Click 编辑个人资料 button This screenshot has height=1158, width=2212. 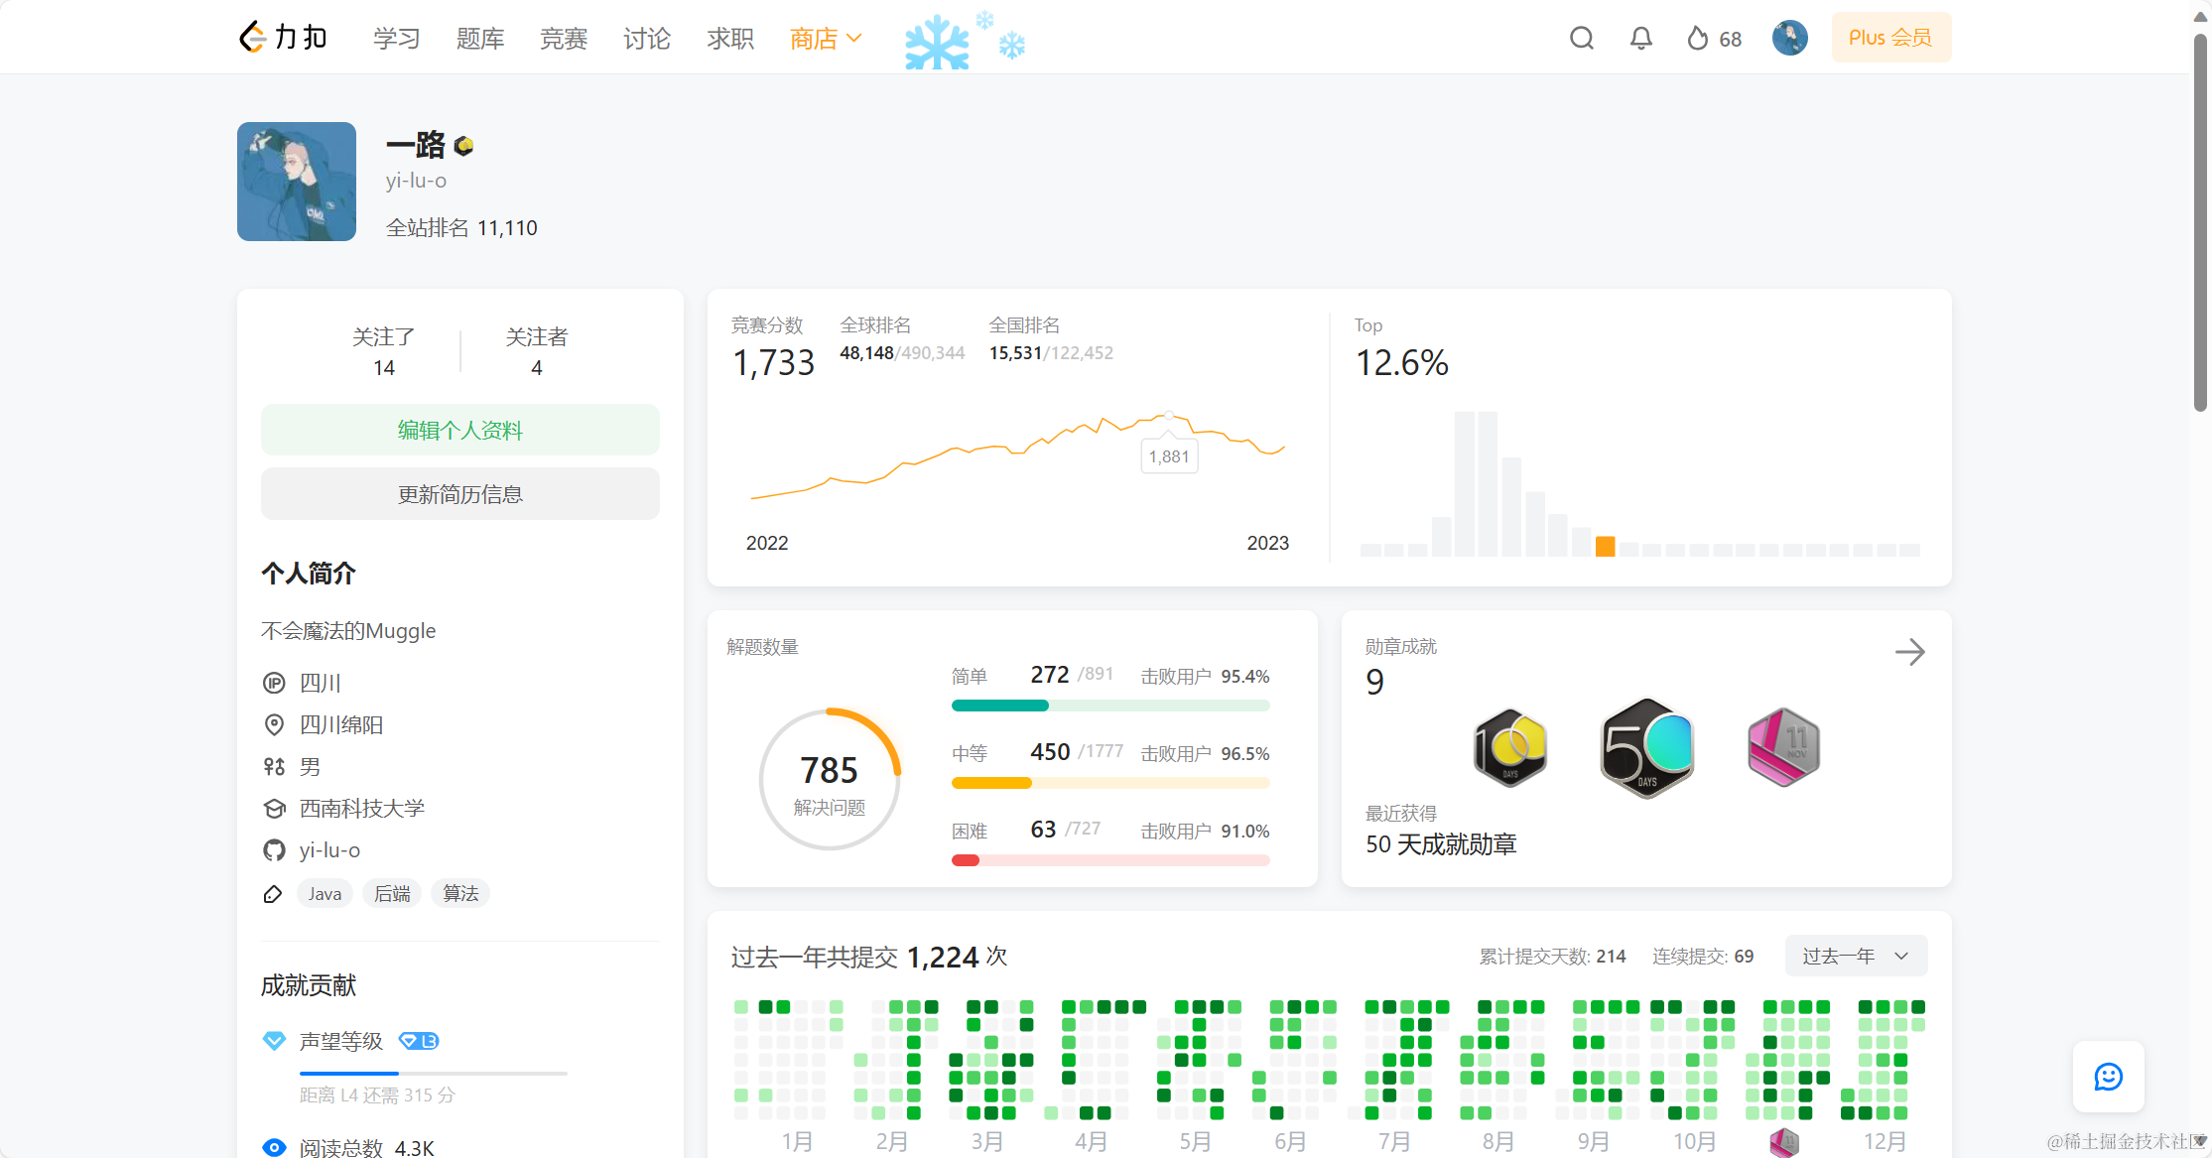pos(459,430)
